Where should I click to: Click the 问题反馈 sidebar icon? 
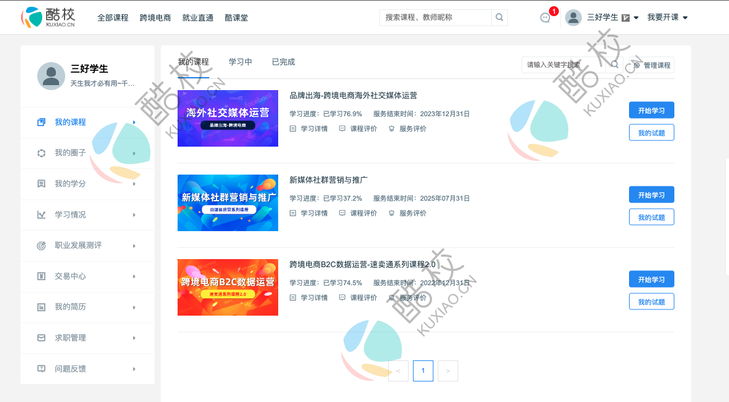point(42,368)
